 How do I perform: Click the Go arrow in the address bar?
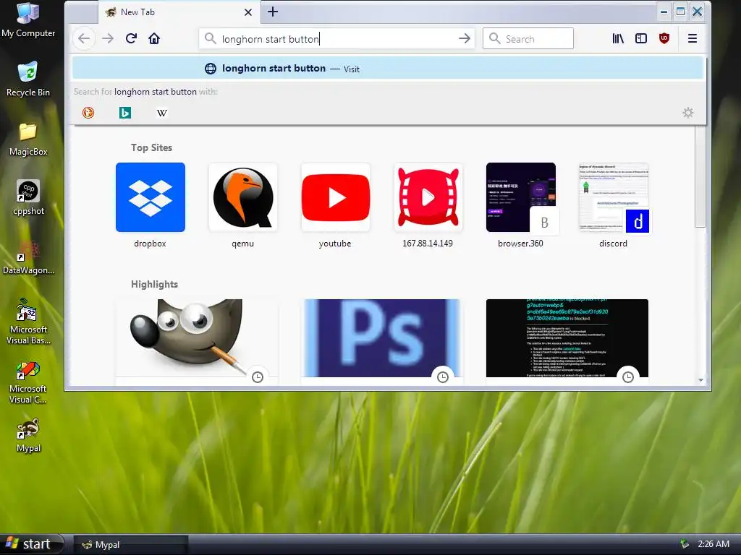(x=465, y=39)
